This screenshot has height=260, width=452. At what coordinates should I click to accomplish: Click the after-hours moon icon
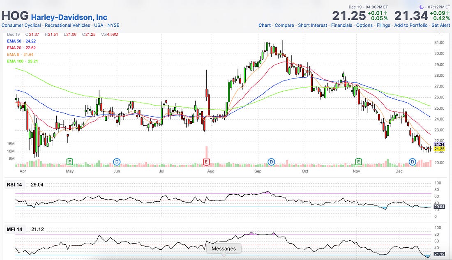422,7
